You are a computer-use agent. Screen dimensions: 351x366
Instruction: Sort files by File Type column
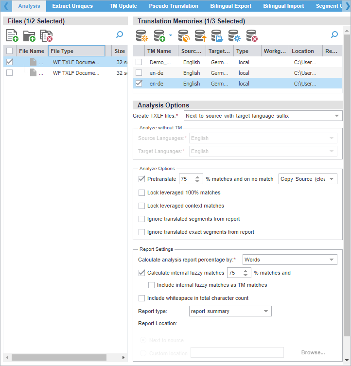(x=76, y=51)
